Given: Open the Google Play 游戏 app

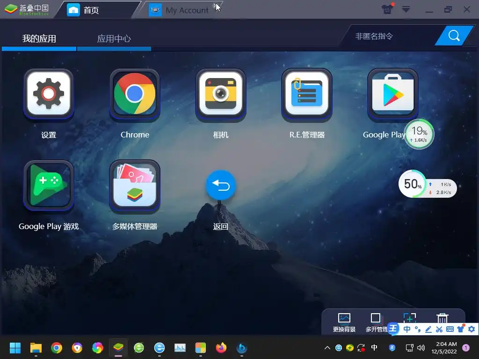Looking at the screenshot, I should [x=49, y=185].
